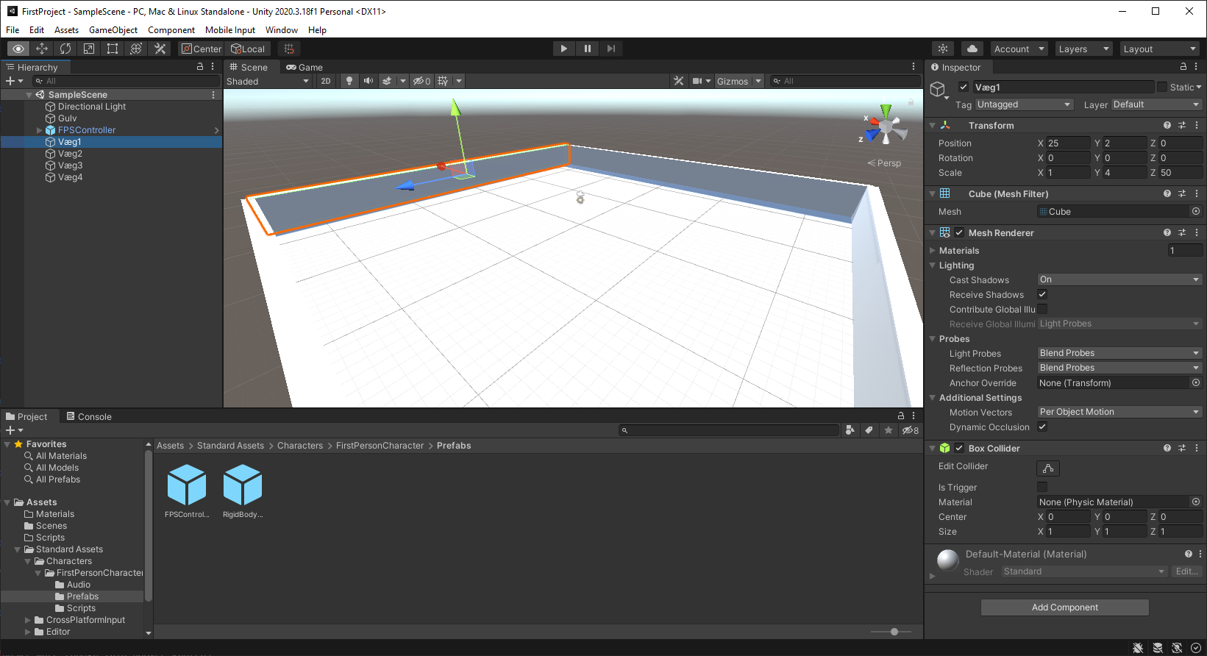Start Play mode
This screenshot has height=656, width=1207.
(x=563, y=49)
